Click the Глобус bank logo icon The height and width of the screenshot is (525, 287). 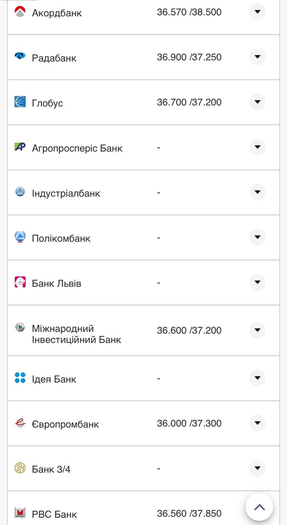pos(20,102)
